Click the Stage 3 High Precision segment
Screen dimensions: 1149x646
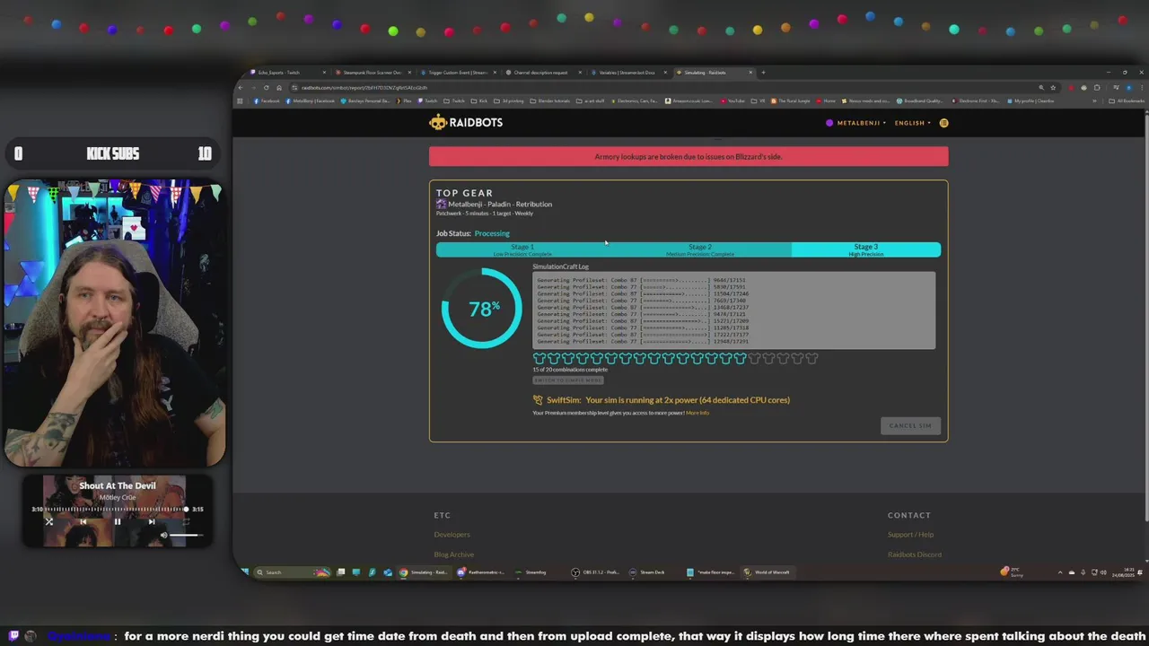tap(865, 249)
